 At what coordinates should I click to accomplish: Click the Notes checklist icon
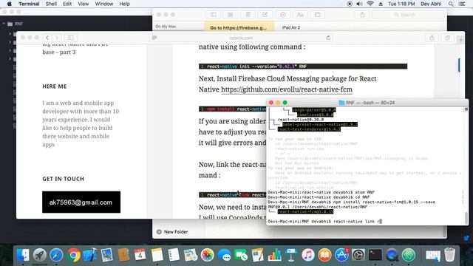pos(282,15)
